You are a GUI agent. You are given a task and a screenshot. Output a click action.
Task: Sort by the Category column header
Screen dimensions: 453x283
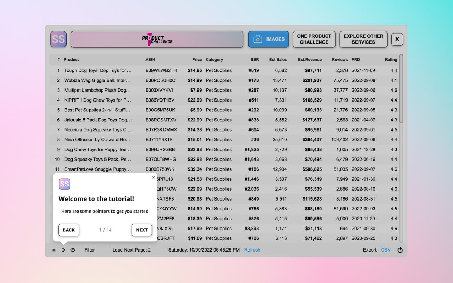coord(214,60)
